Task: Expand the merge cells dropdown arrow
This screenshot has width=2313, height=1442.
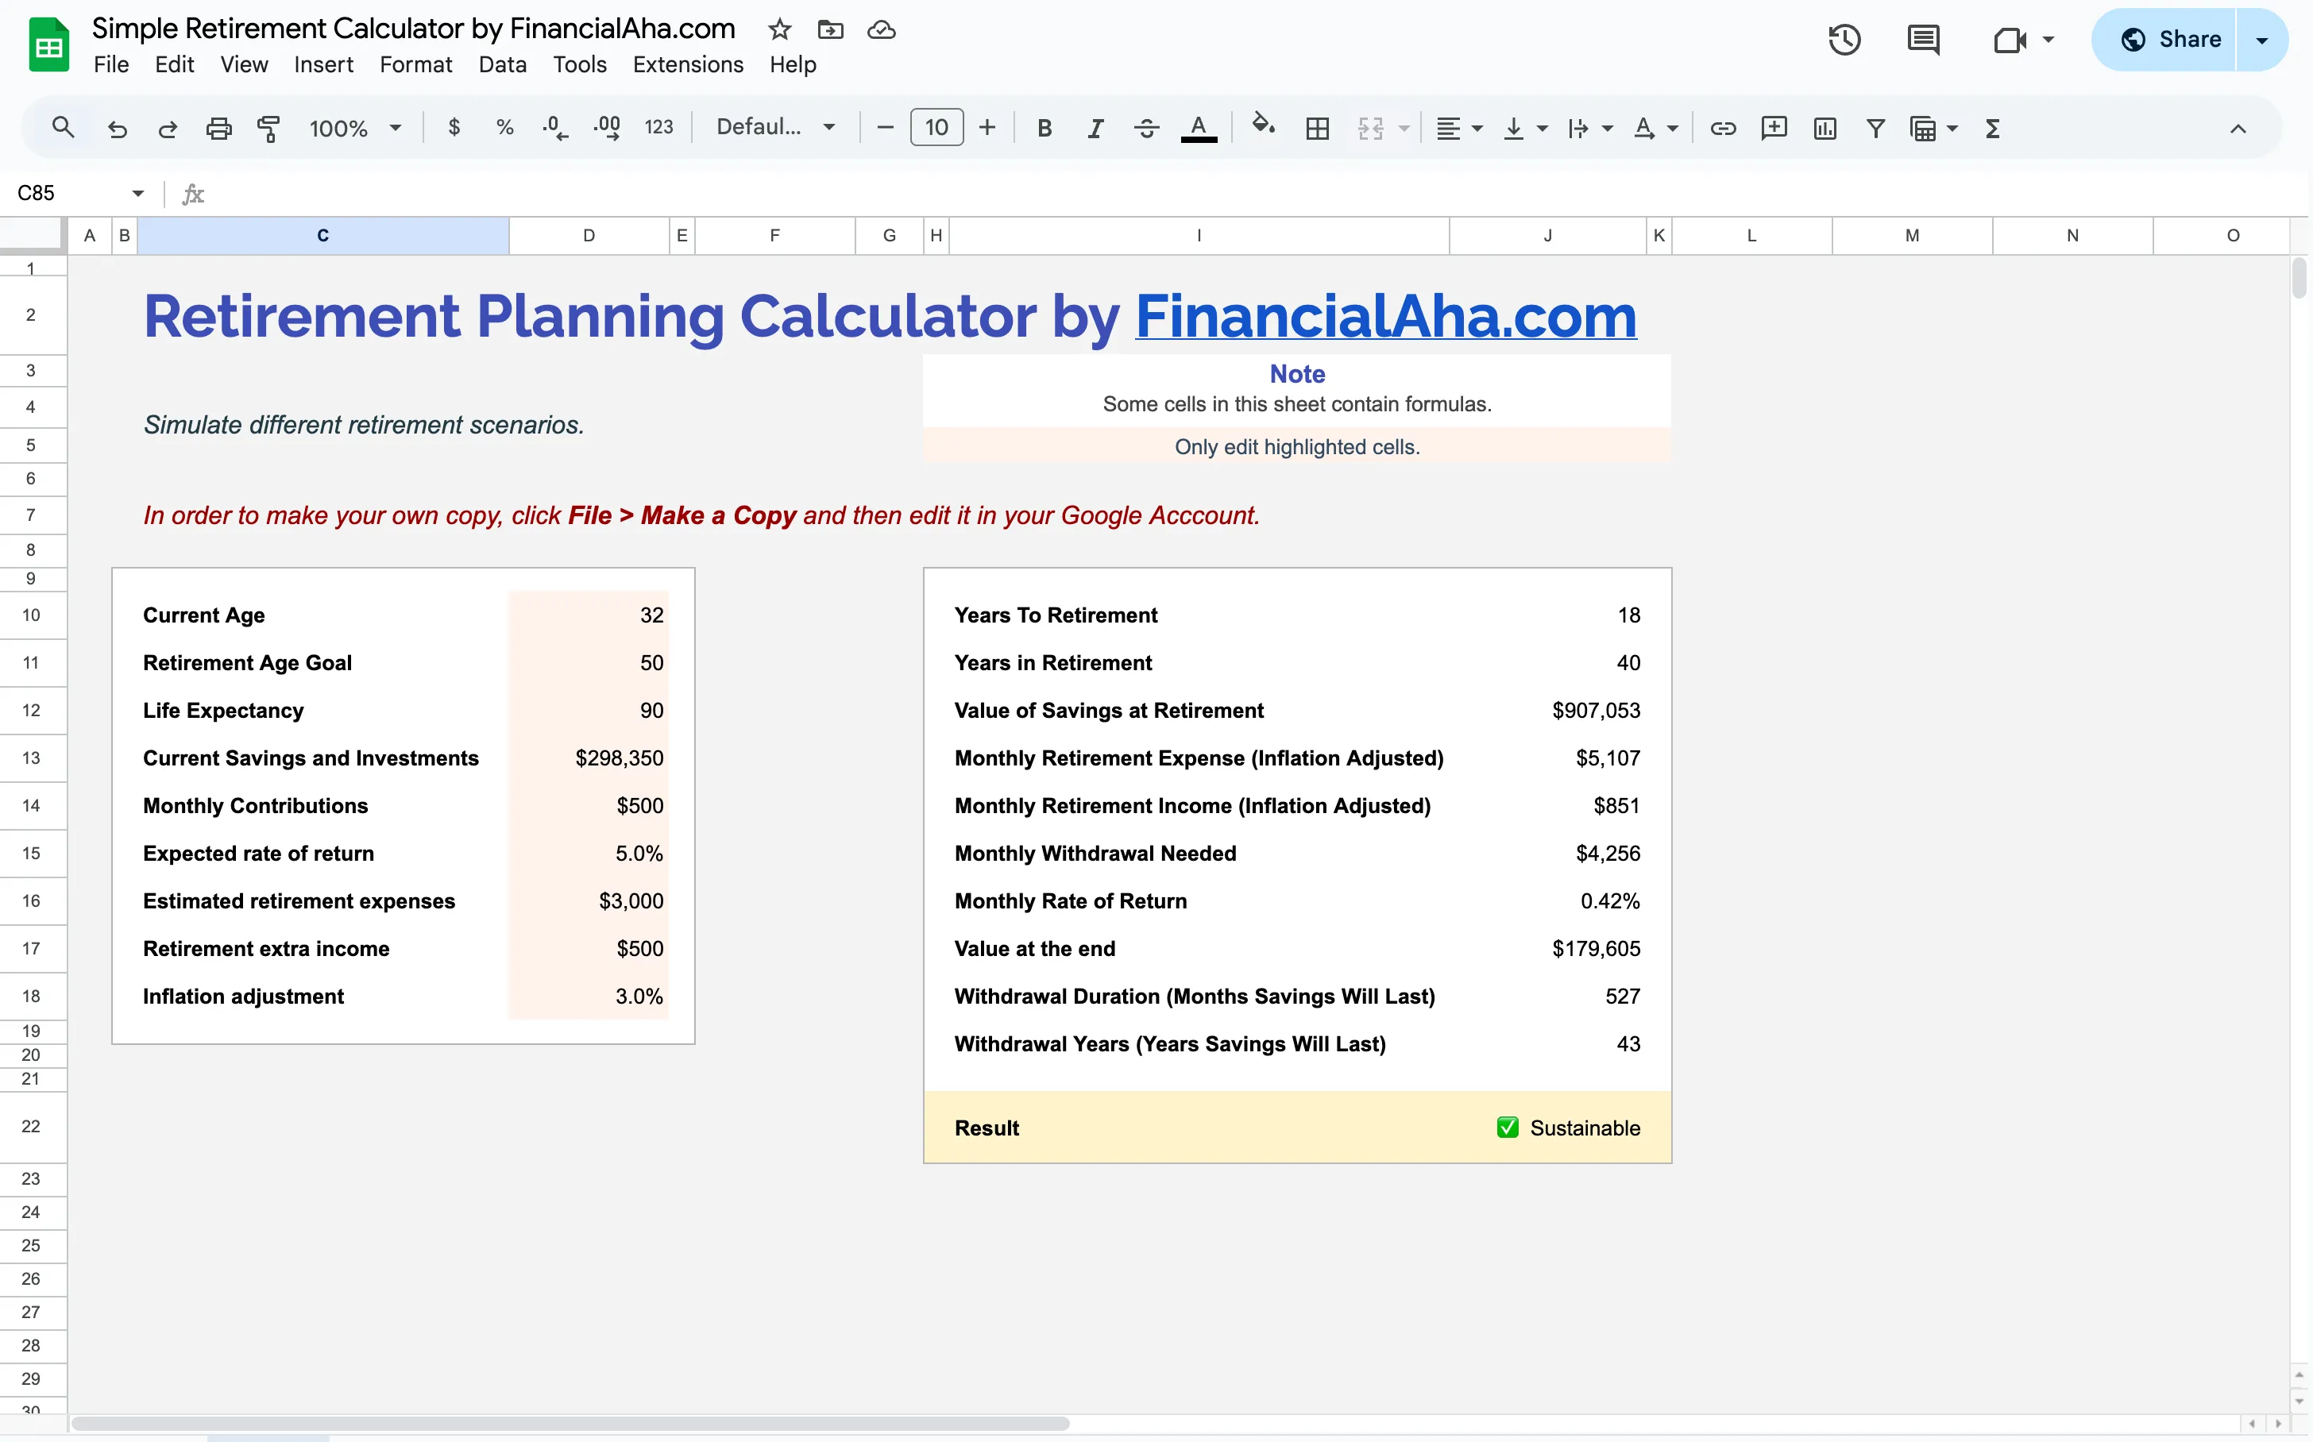Action: [1404, 128]
